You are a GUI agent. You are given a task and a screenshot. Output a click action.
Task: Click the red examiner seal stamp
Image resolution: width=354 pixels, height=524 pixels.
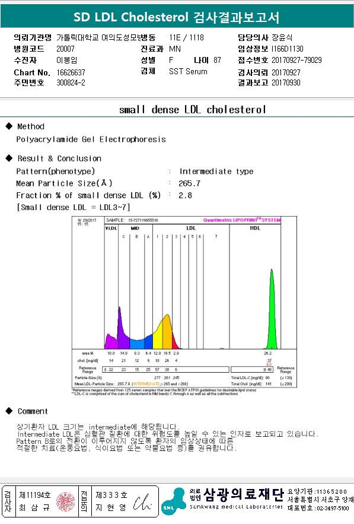coord(65,501)
